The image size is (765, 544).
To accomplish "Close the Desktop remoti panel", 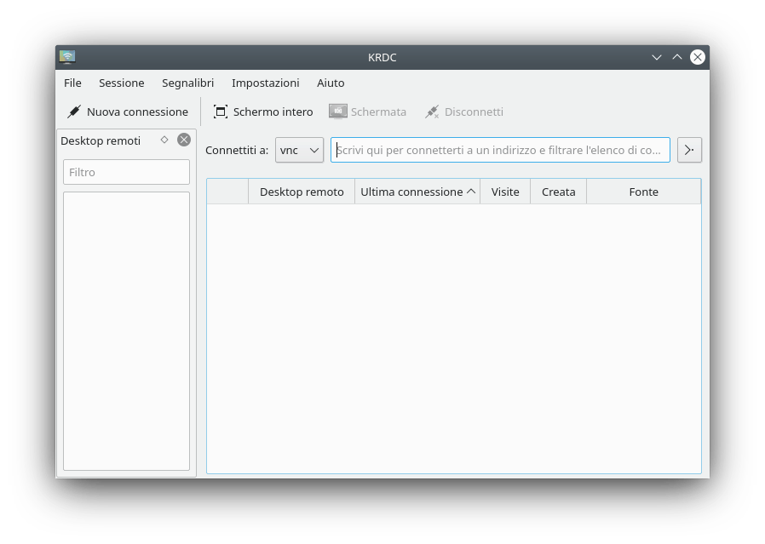I will (184, 140).
